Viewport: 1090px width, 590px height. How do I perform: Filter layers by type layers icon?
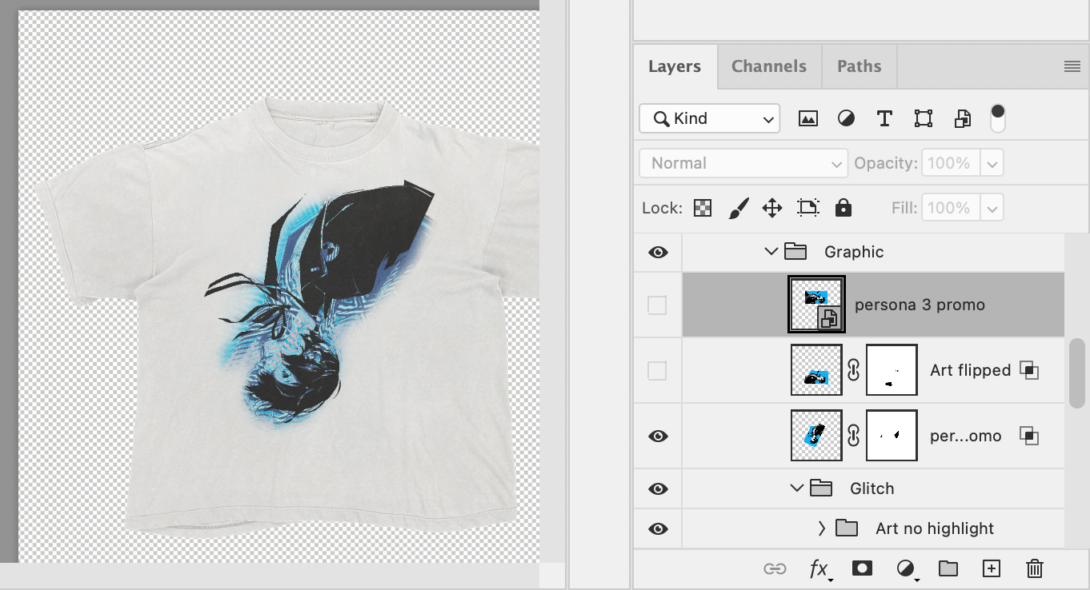(x=884, y=119)
